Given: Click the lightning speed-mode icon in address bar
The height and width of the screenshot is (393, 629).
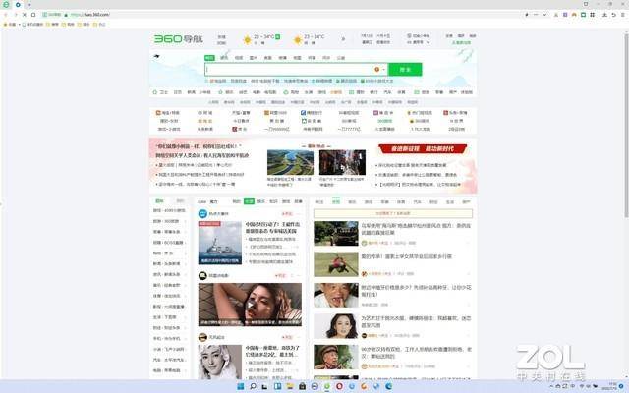Looking at the screenshot, I should point(527,15).
